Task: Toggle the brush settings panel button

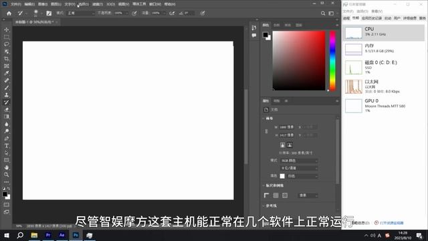Action: coord(49,13)
